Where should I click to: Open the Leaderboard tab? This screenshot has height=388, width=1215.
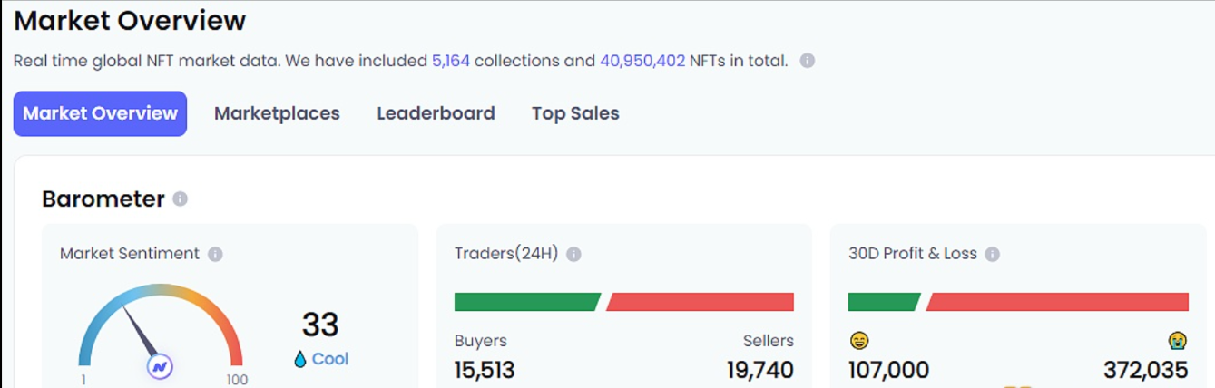(436, 113)
